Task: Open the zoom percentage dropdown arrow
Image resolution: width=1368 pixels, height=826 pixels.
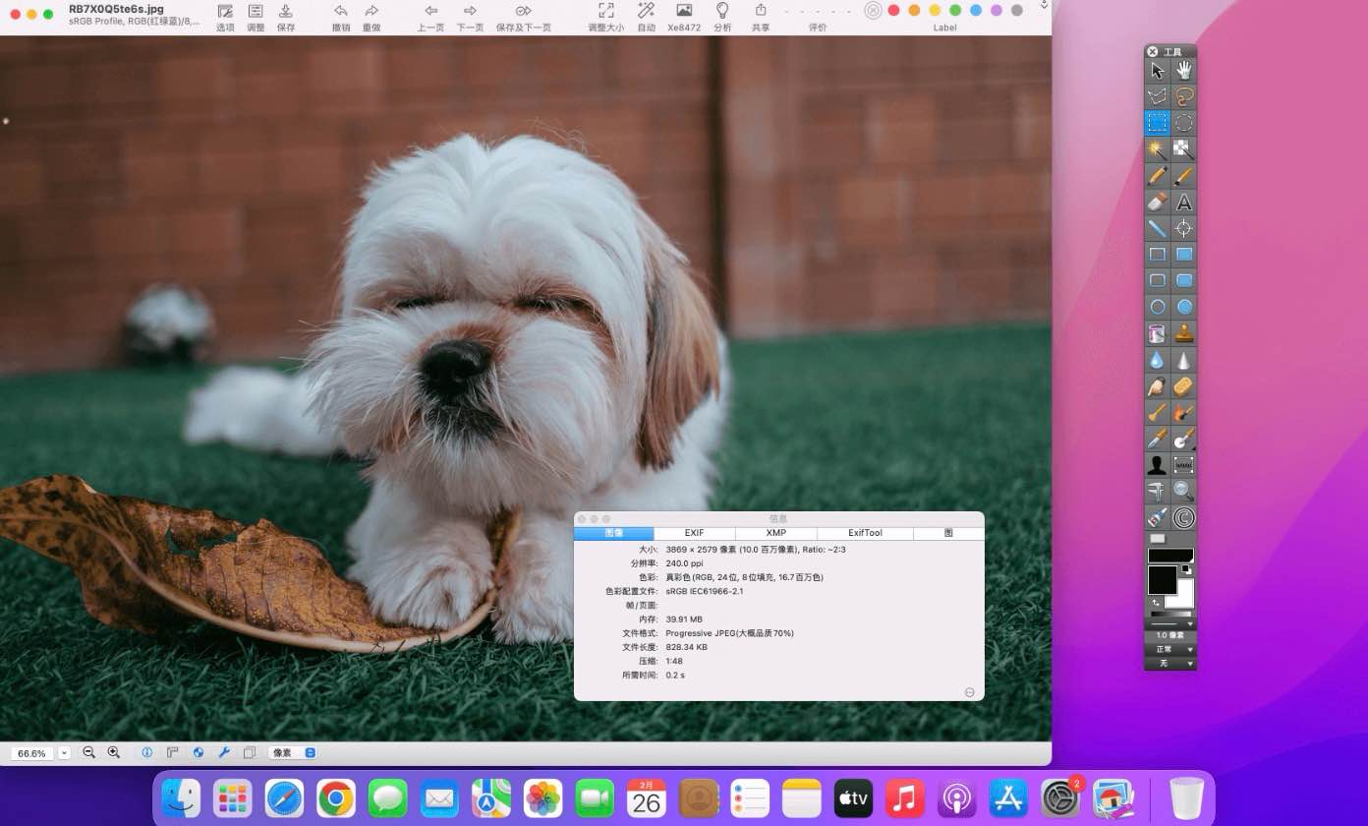Action: [x=64, y=753]
